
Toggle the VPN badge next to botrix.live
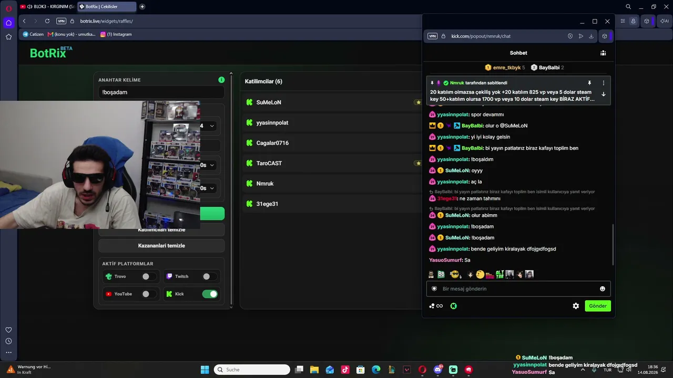[62, 21]
